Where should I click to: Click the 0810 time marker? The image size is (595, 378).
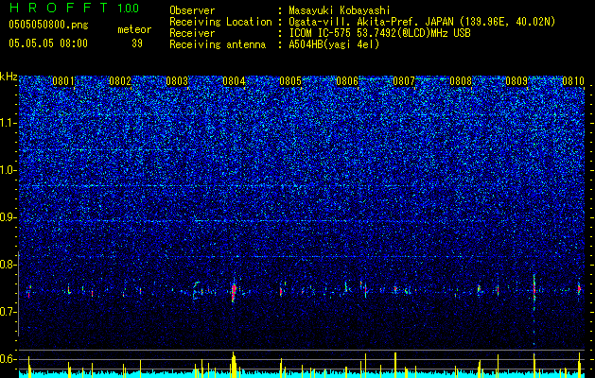point(573,81)
